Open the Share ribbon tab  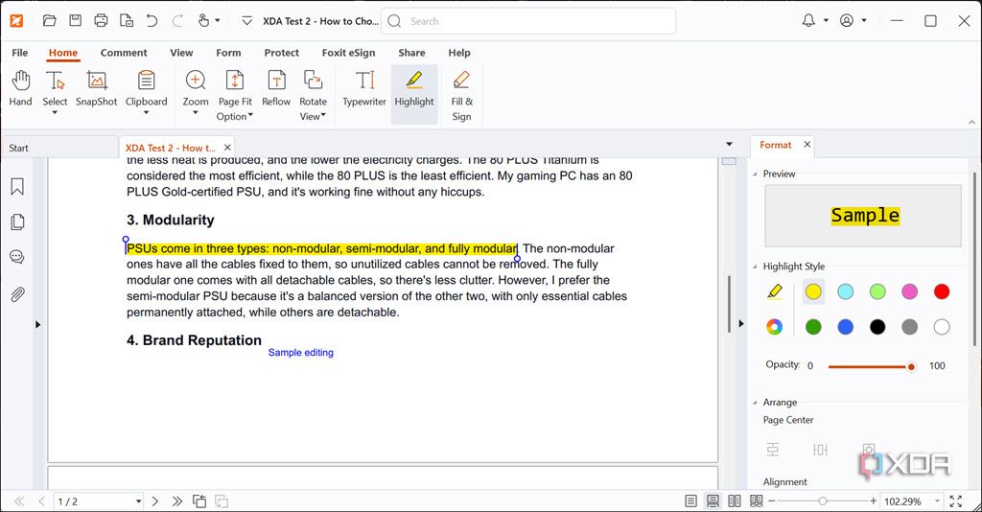[411, 53]
